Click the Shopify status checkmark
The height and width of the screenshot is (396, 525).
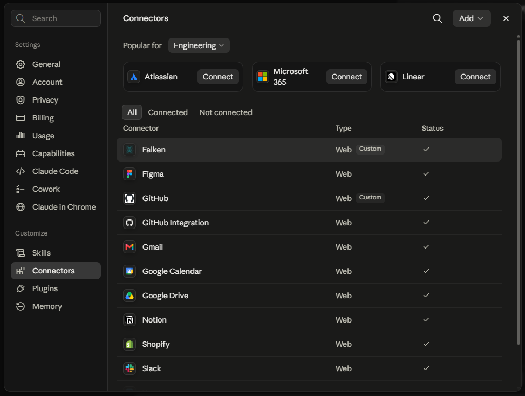click(426, 344)
